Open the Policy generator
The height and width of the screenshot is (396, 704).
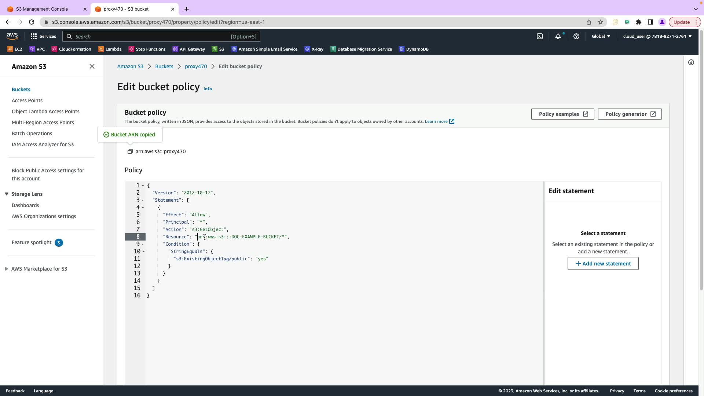pyautogui.click(x=630, y=114)
